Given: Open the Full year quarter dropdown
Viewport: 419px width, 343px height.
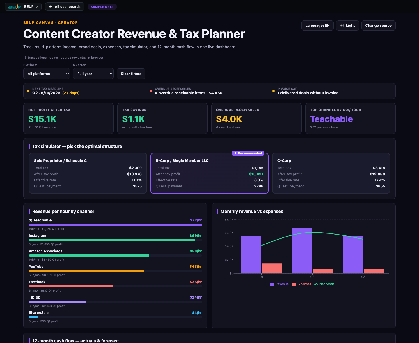Looking at the screenshot, I should pyautogui.click(x=93, y=74).
